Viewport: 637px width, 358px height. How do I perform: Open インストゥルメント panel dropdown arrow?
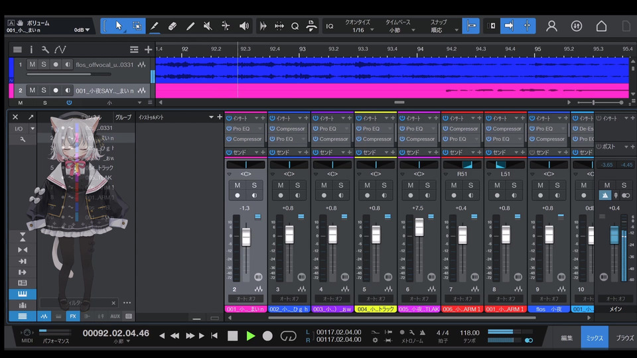click(211, 117)
